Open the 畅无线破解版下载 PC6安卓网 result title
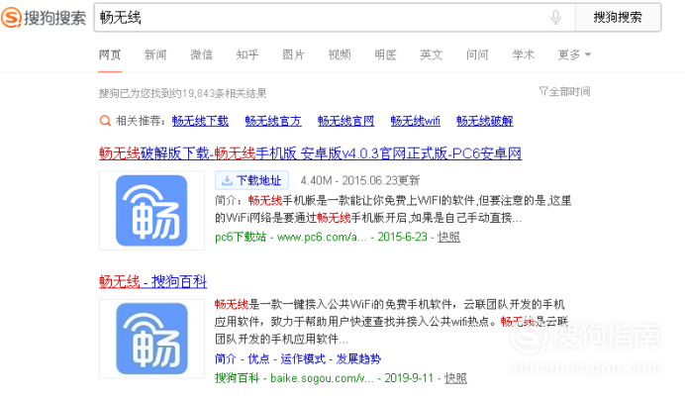This screenshot has height=402, width=685. pos(310,153)
